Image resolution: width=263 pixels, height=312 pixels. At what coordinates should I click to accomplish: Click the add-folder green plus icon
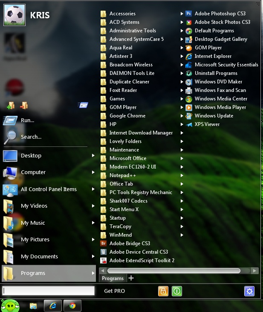coord(11,106)
